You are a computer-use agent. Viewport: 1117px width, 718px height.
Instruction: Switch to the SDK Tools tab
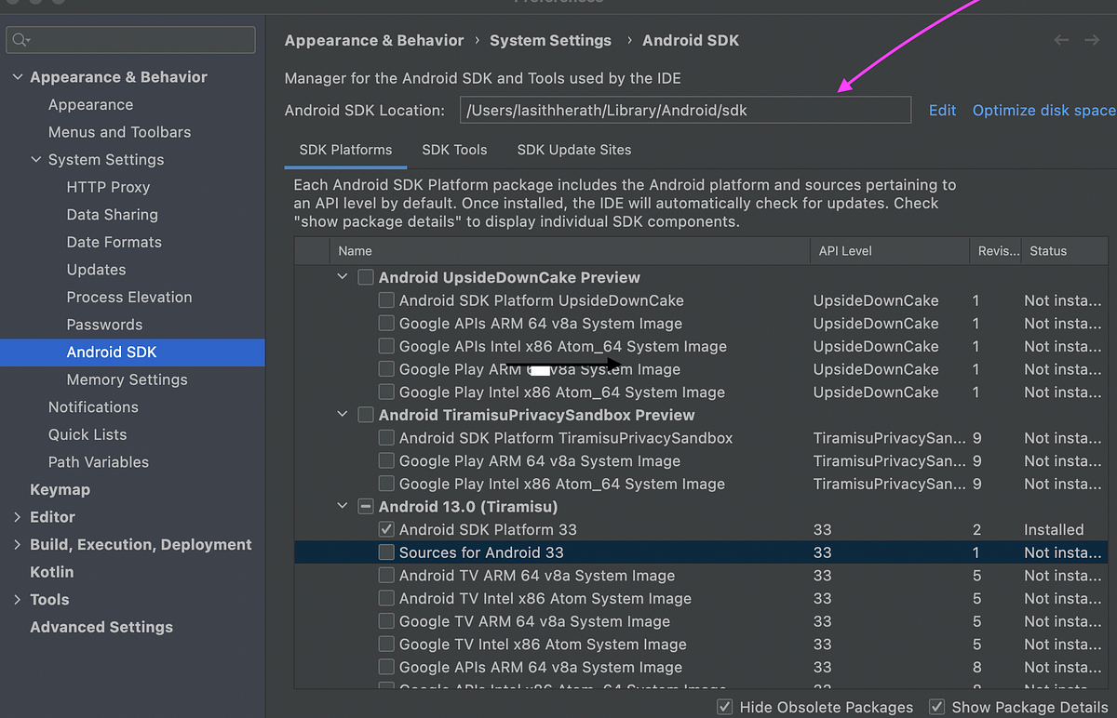pyautogui.click(x=454, y=150)
